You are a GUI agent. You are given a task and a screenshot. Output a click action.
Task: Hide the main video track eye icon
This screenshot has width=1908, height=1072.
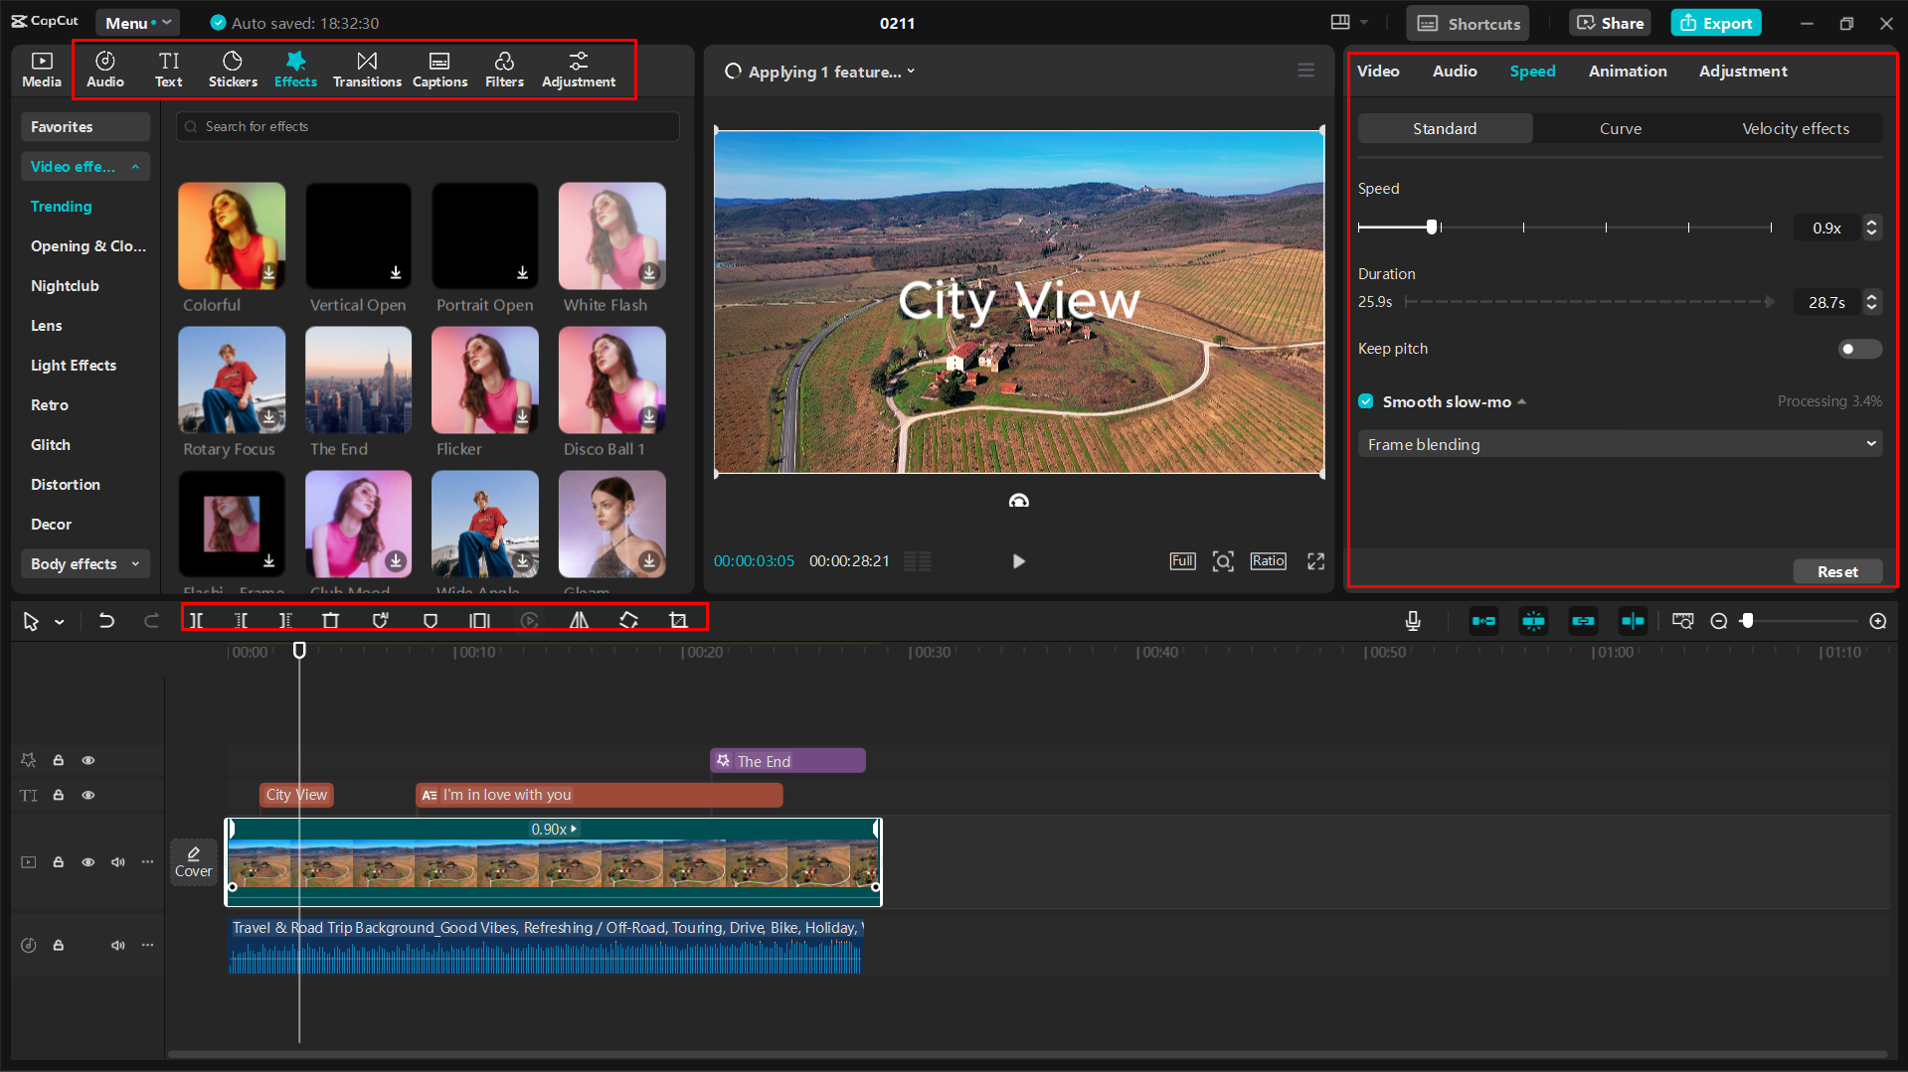pyautogui.click(x=88, y=862)
